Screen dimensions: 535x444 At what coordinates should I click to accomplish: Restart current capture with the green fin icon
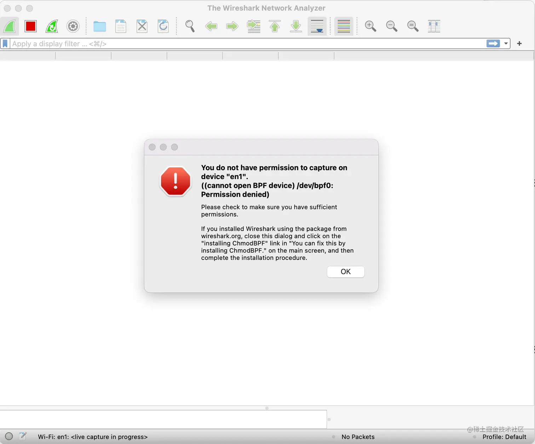52,26
